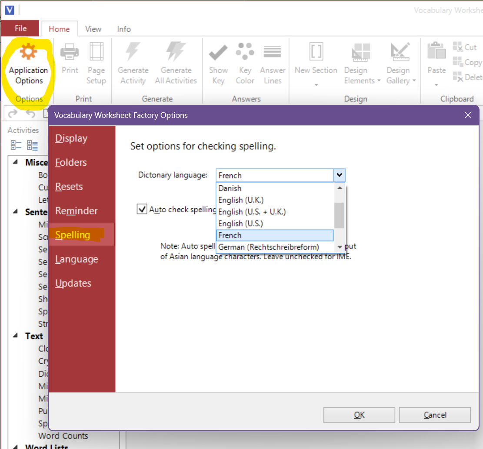Toggle Show Key checkmark icon
Screen dimensions: 483x449
tap(218, 52)
